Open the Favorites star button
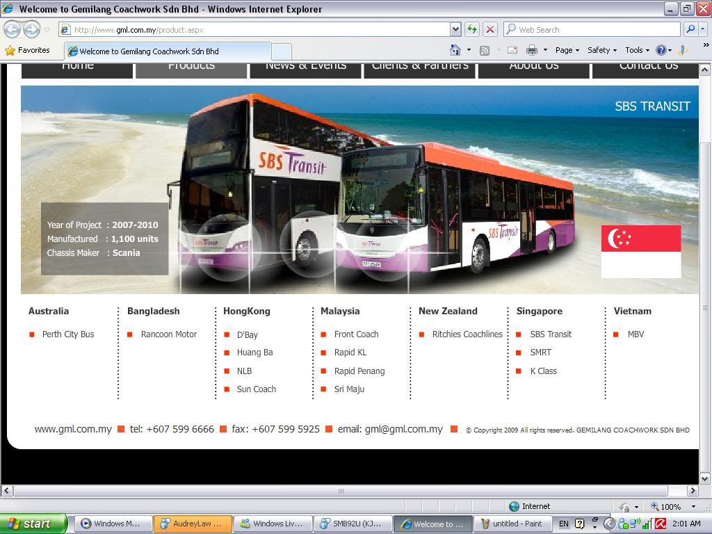The height and width of the screenshot is (534, 712). tap(27, 50)
